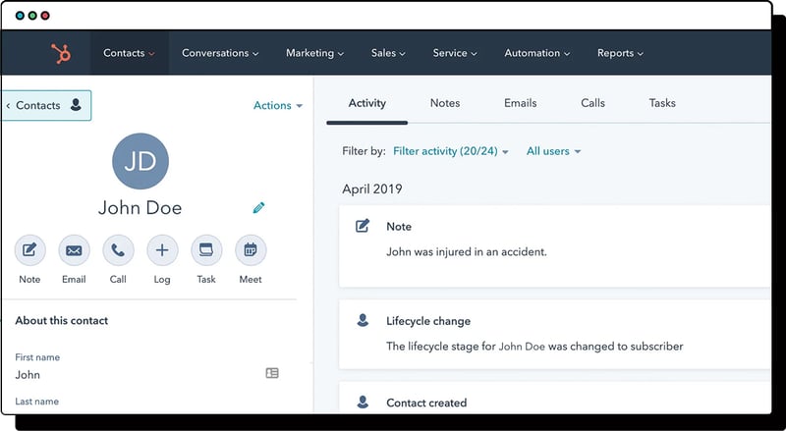Open the Sales navigation menu

[x=388, y=53]
